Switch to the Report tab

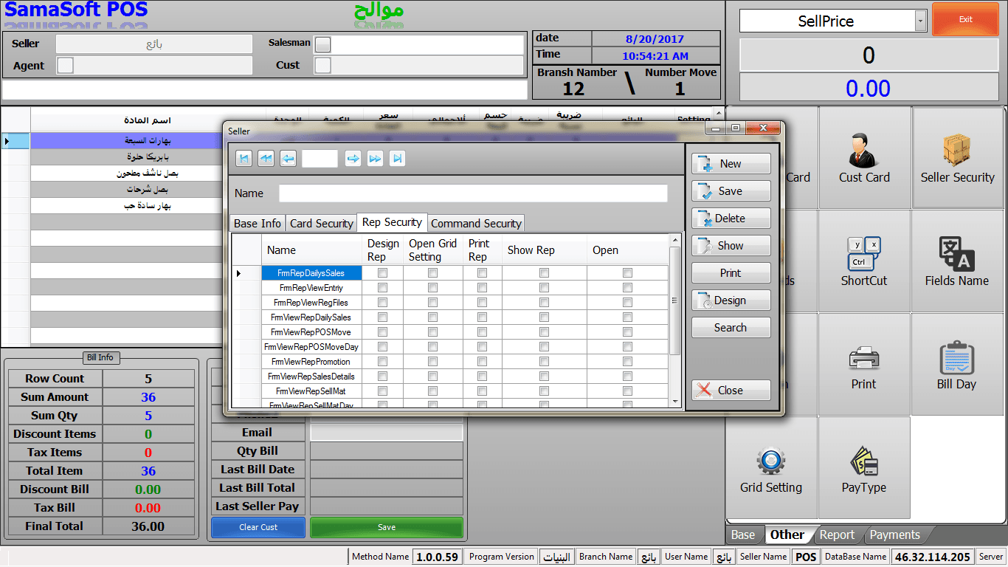coord(837,535)
